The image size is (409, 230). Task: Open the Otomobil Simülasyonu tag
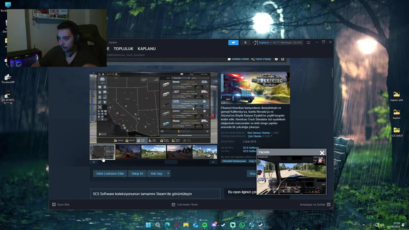(234, 161)
